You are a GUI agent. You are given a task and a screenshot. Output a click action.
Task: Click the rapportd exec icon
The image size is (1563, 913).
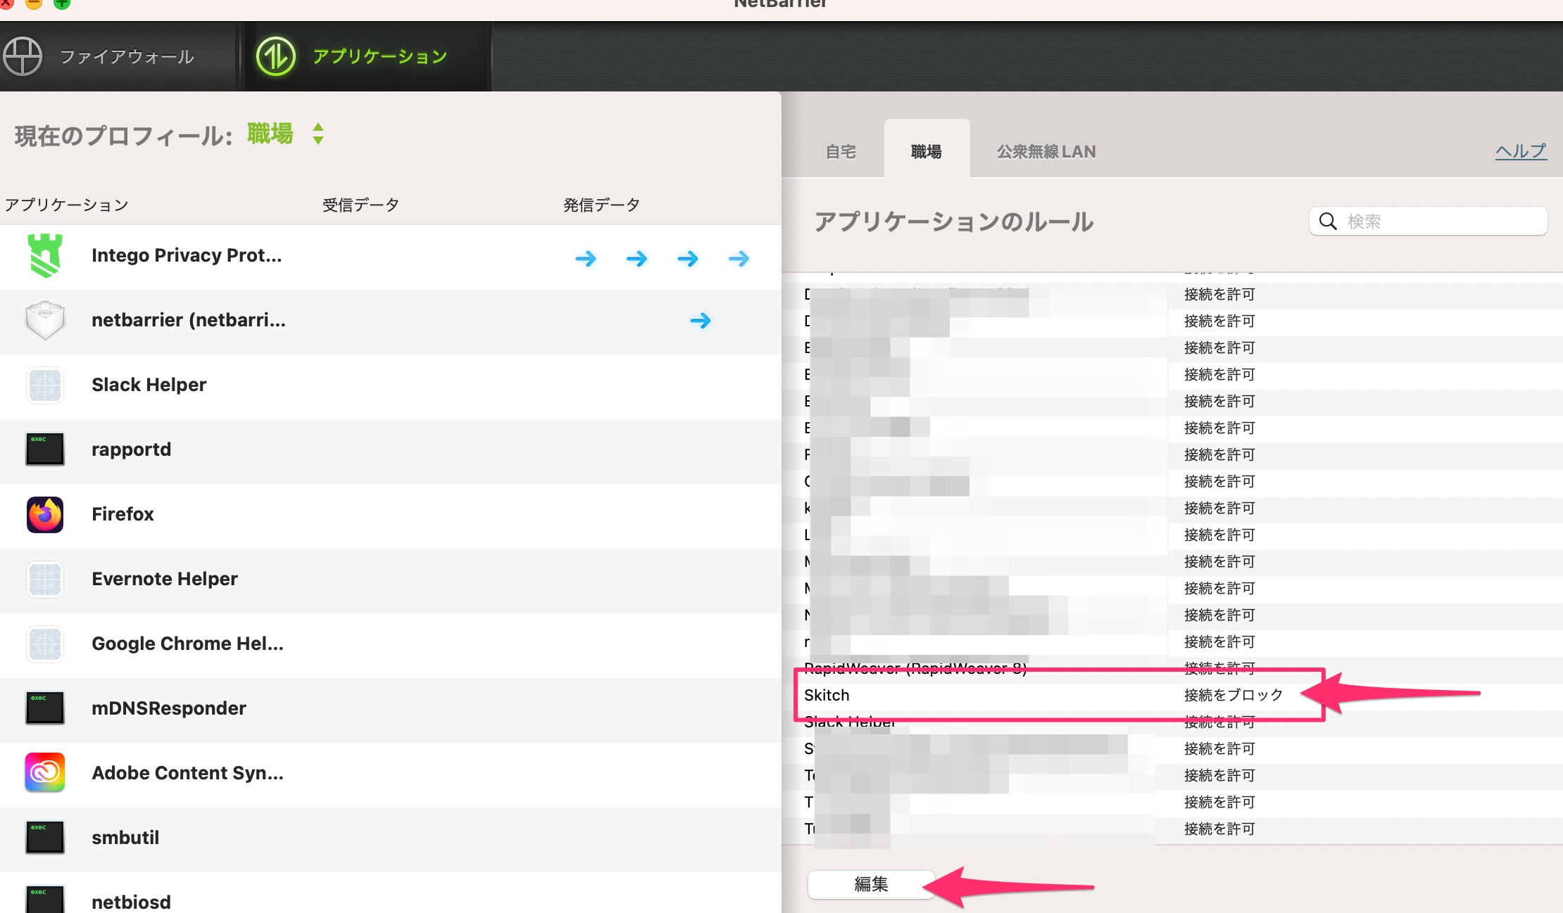tap(45, 449)
